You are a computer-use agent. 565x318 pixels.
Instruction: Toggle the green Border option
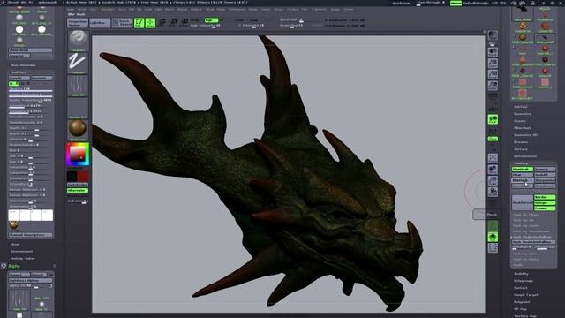coord(545,197)
